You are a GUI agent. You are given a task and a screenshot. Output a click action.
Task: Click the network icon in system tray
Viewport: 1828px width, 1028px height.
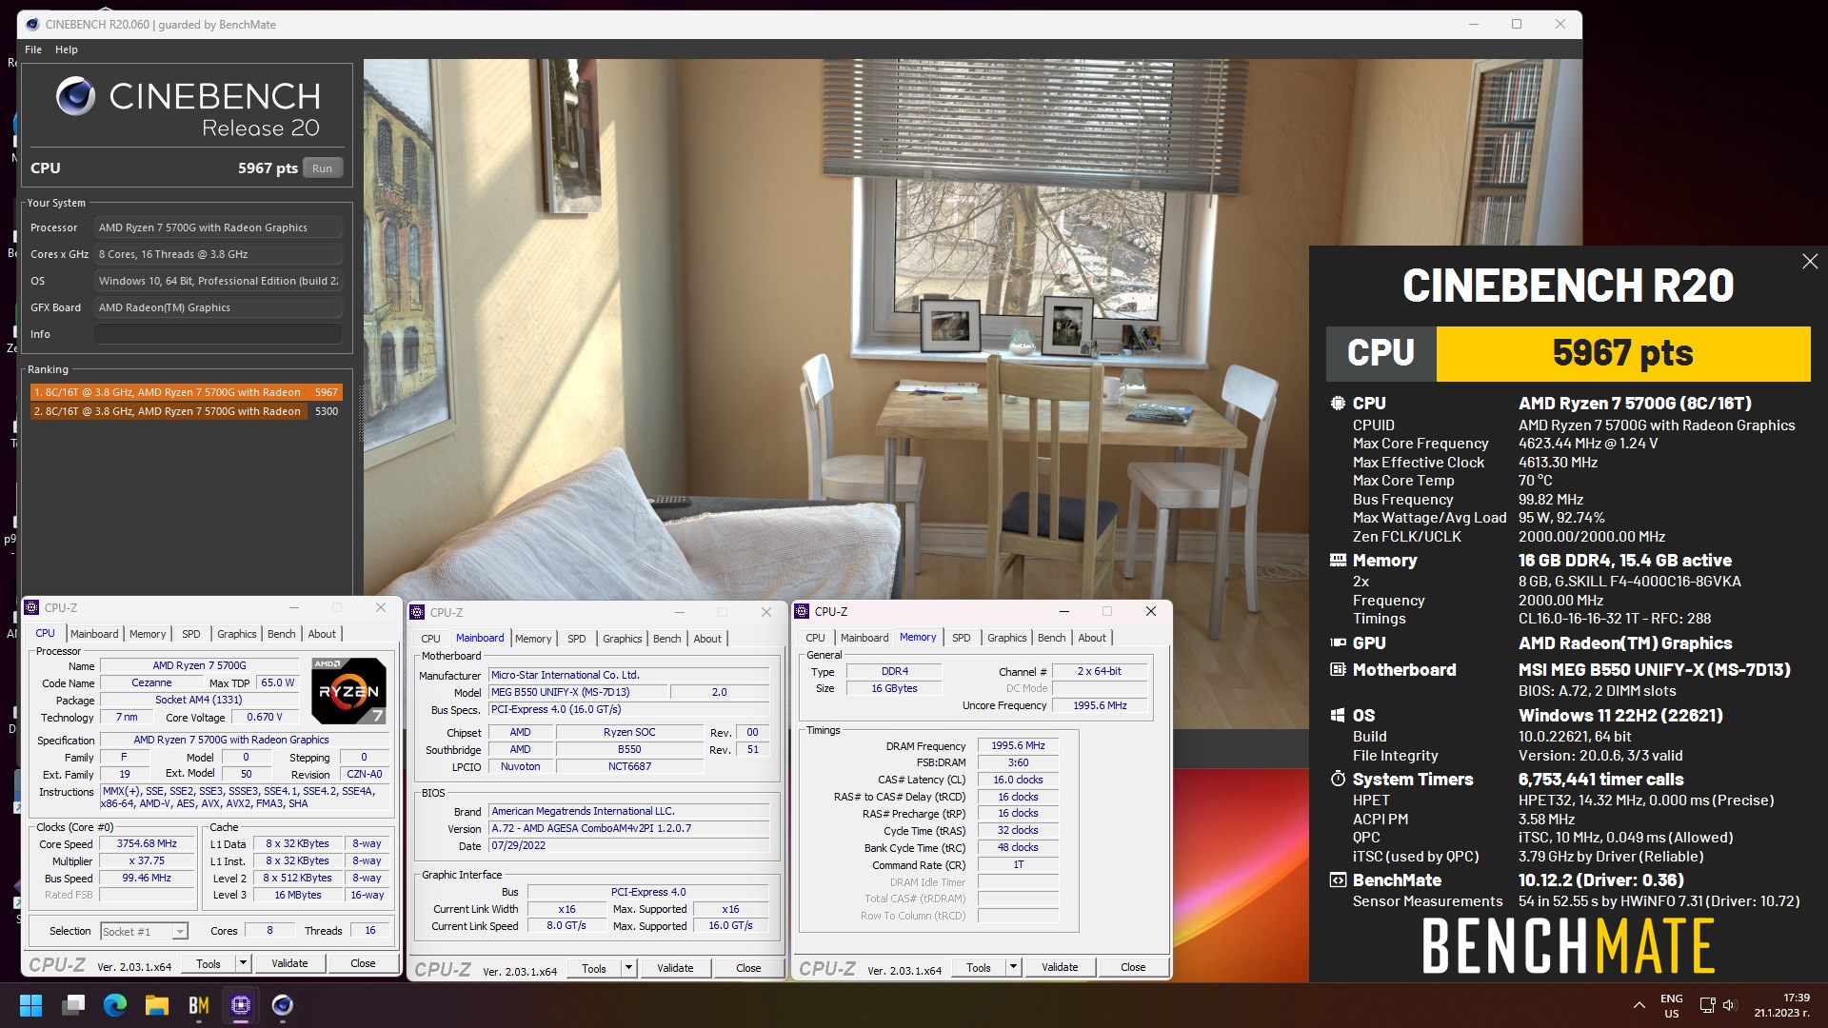point(1707,1005)
